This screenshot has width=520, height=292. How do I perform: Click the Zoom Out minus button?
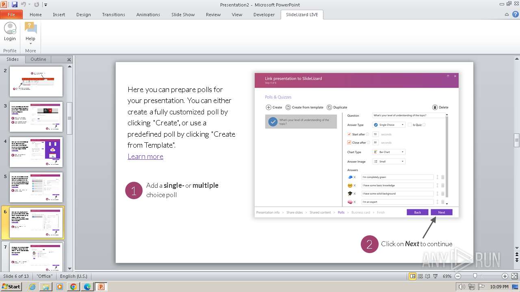458,276
